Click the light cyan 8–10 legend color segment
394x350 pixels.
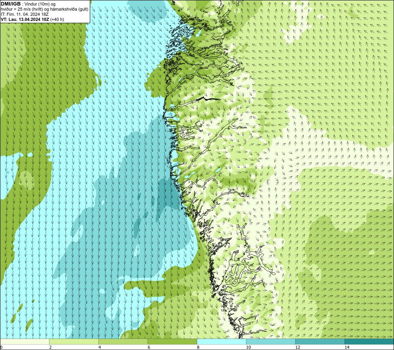(x=221, y=341)
